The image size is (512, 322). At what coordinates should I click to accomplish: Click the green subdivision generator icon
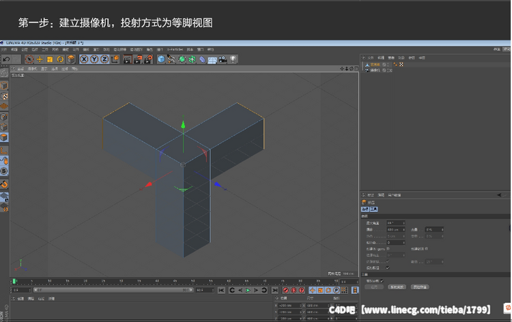[182, 59]
